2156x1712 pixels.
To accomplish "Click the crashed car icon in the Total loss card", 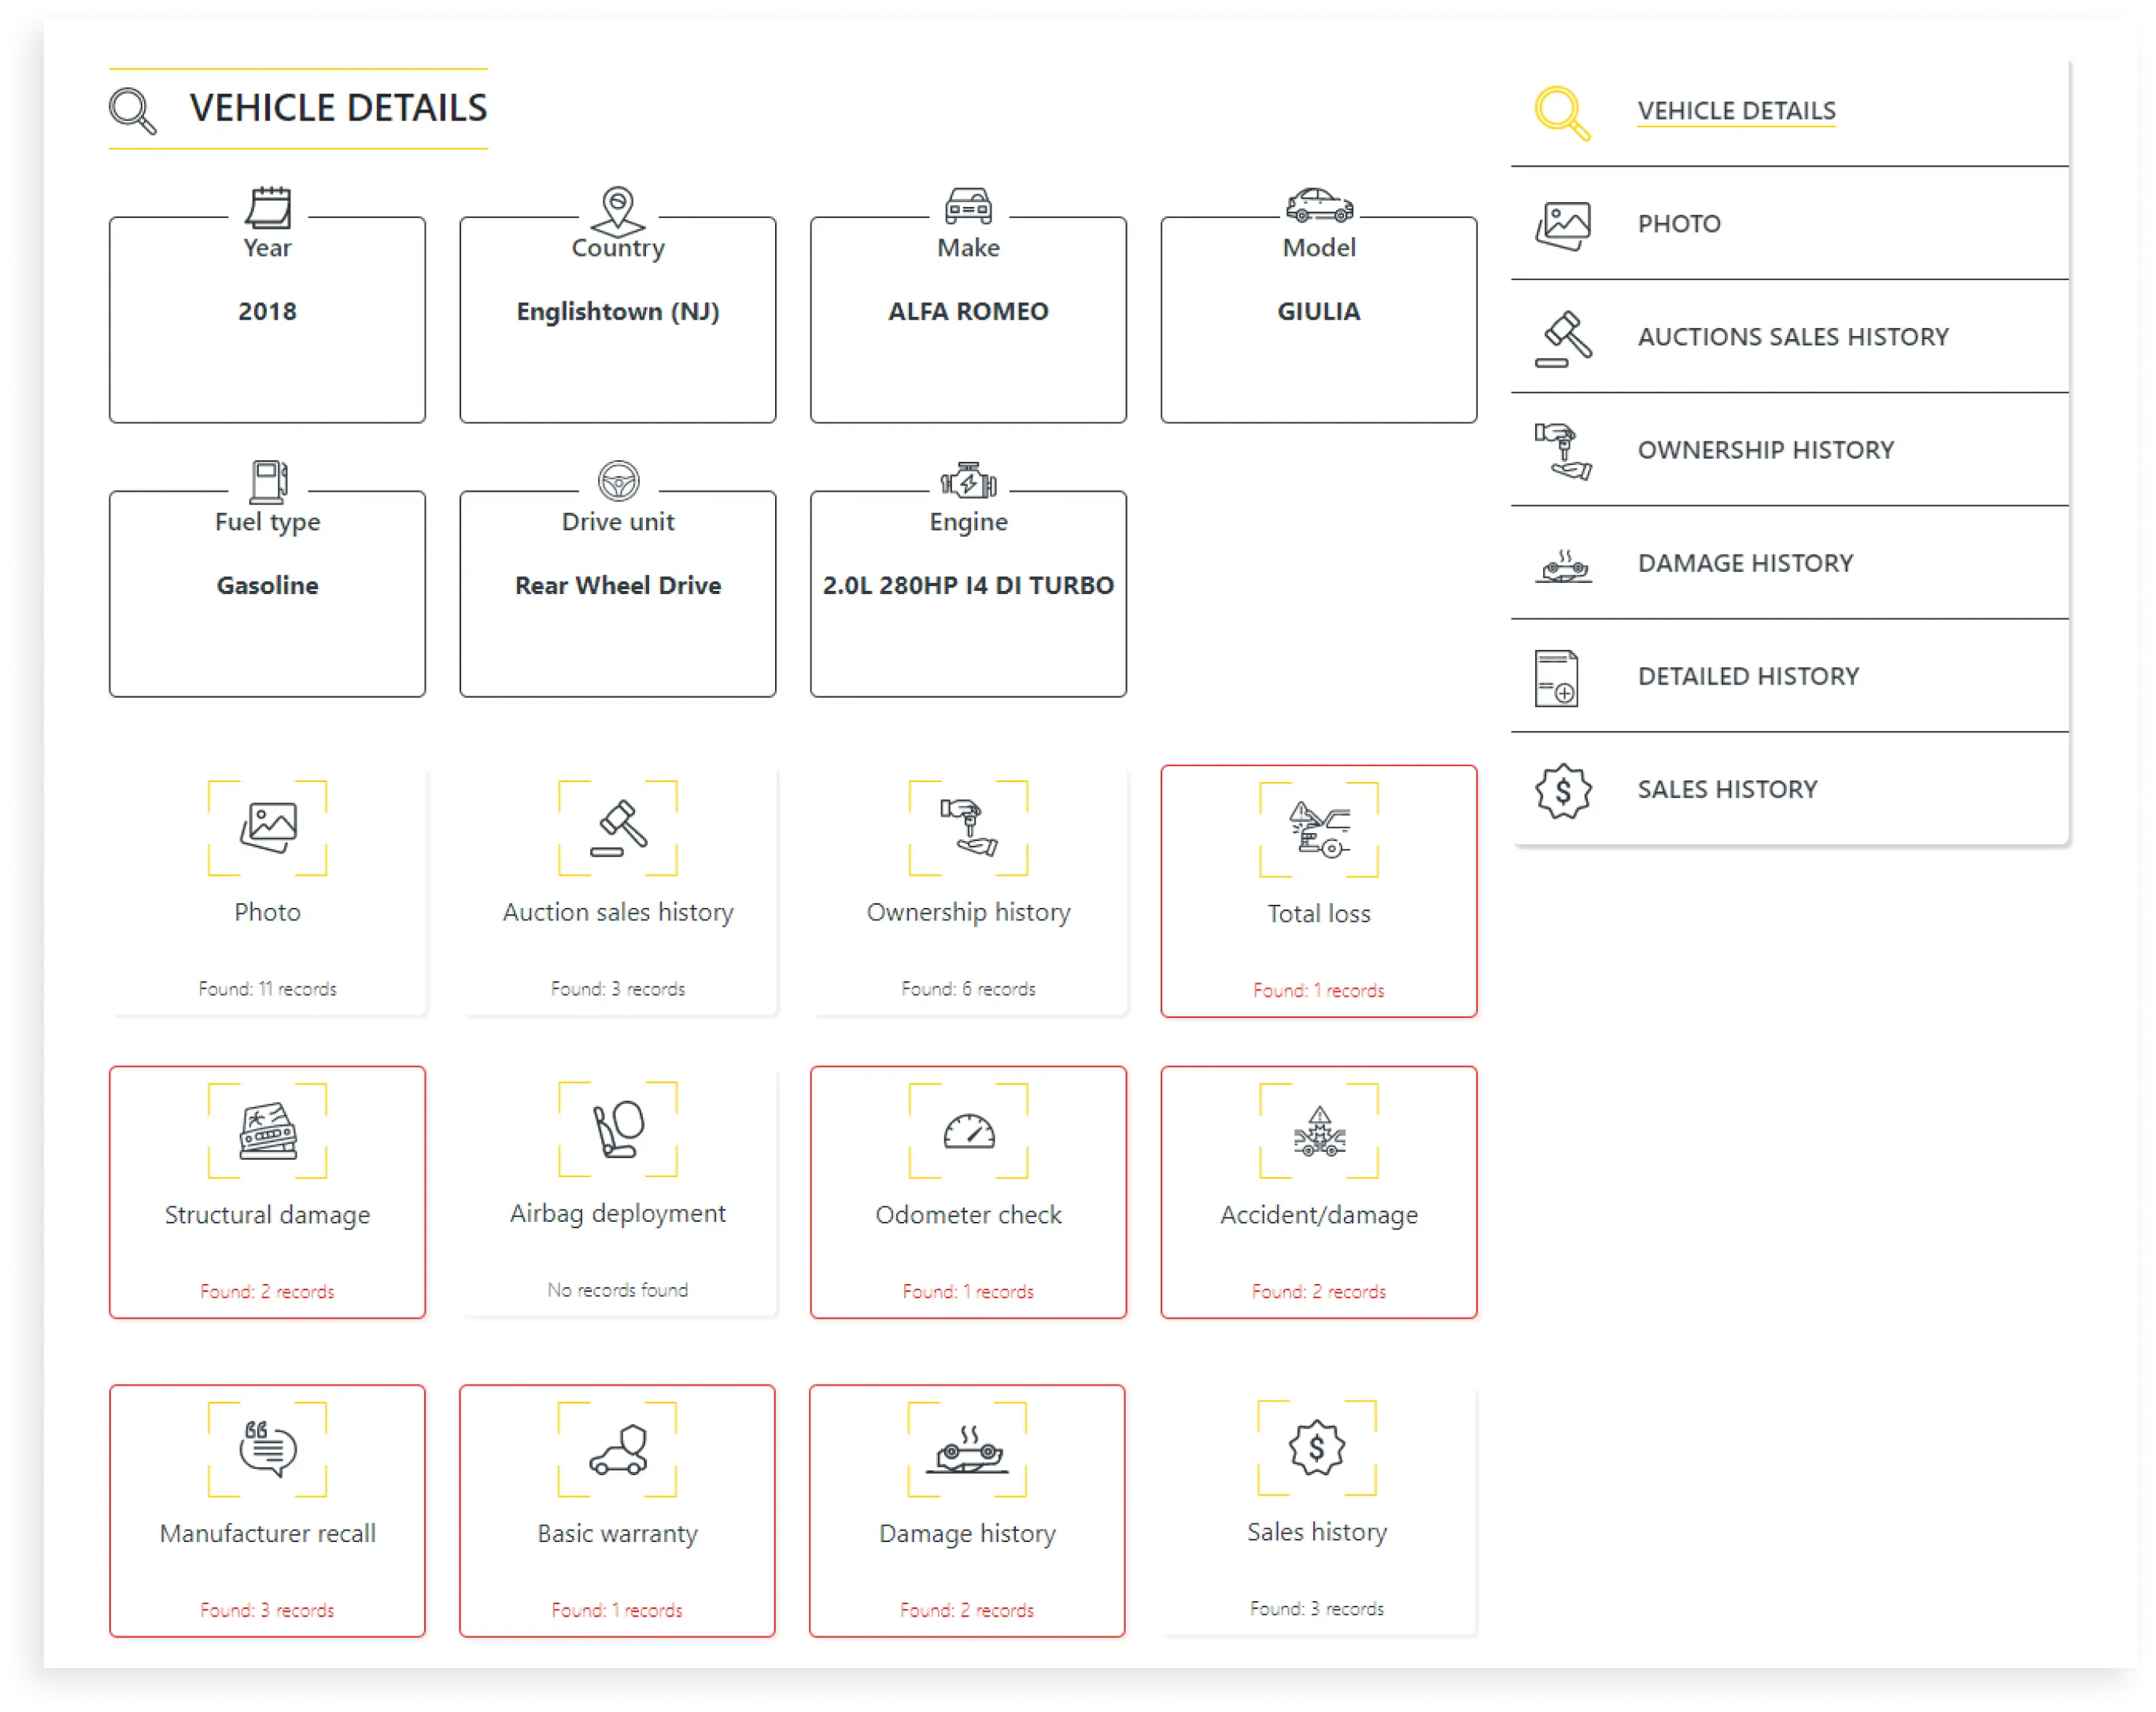I will [x=1319, y=829].
